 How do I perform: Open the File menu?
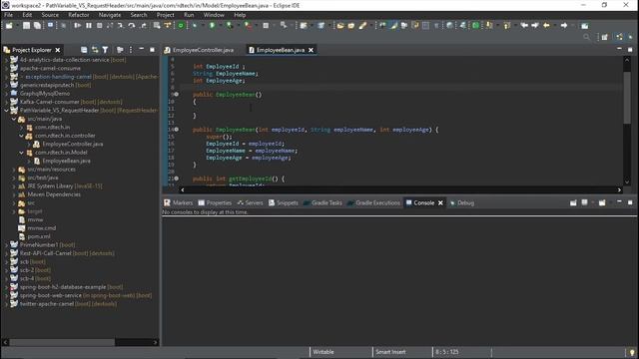pos(9,15)
